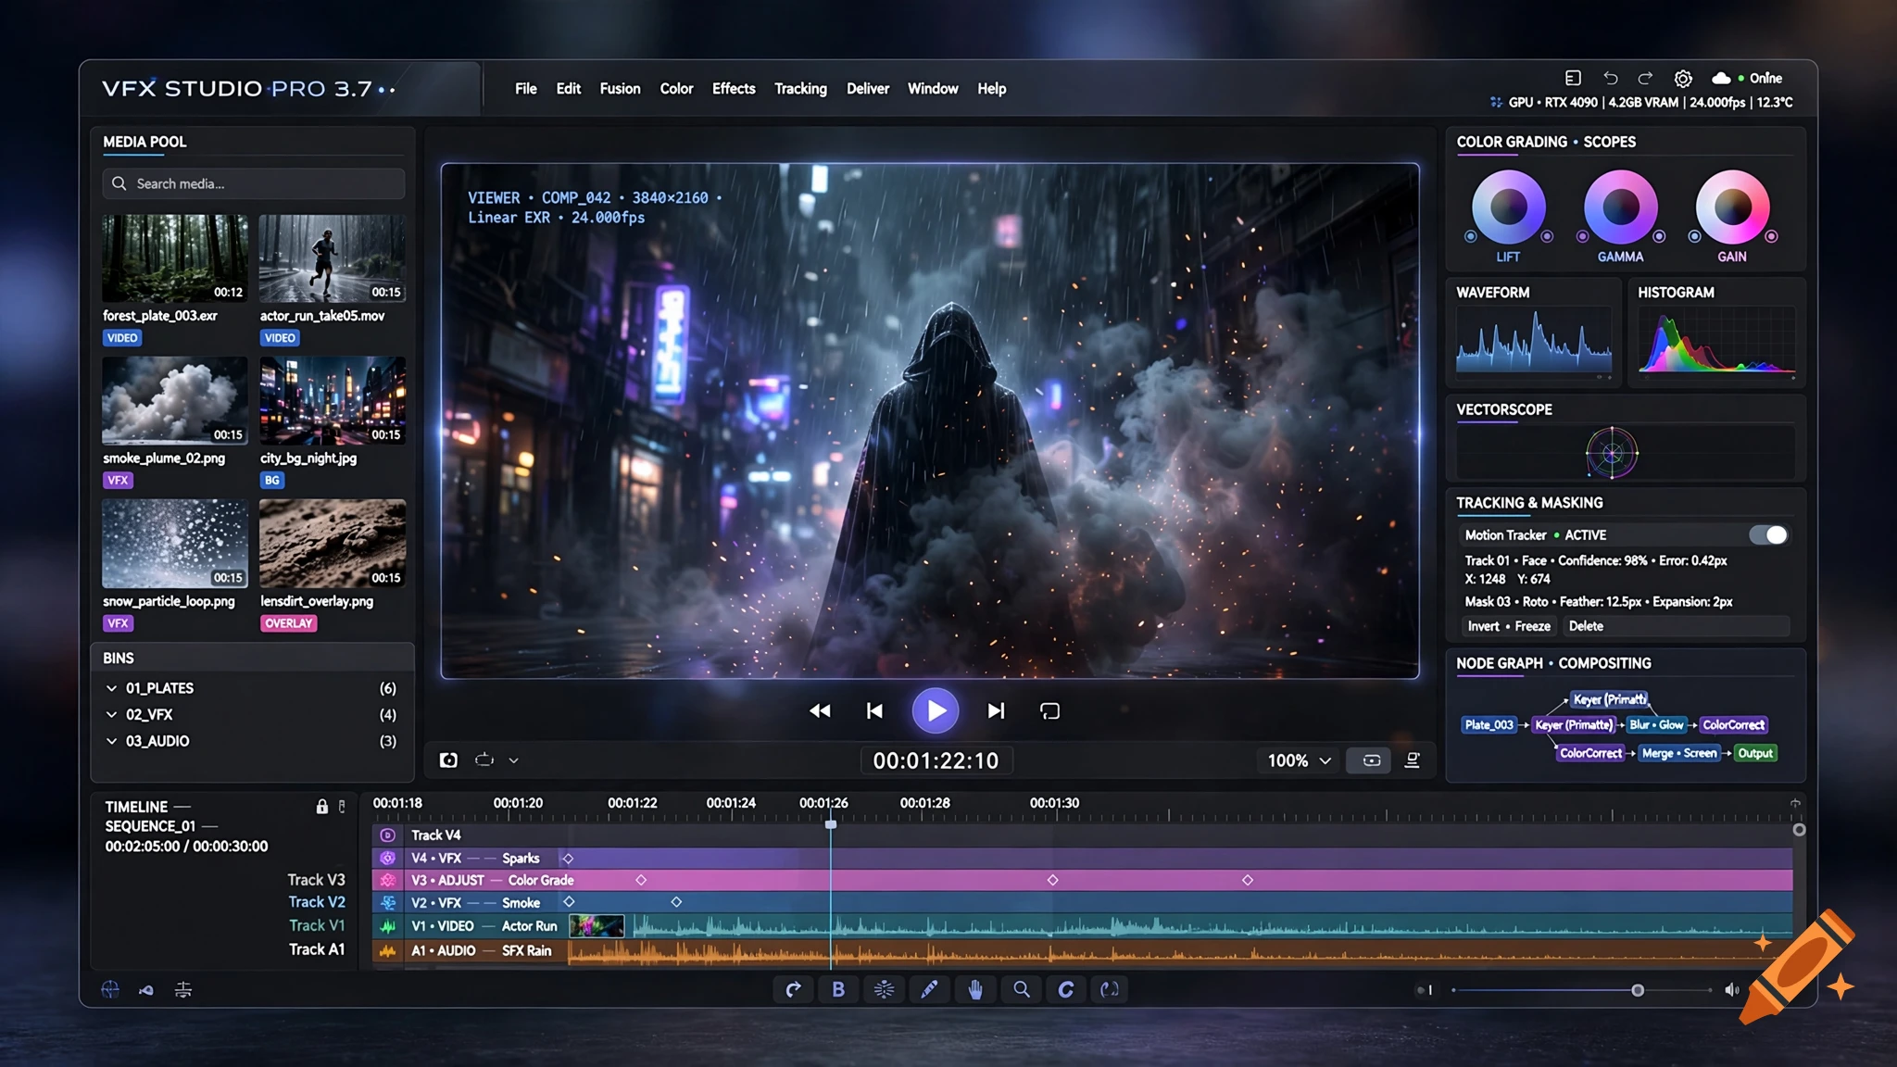Select the Merge • Screen node
This screenshot has height=1067, width=1897.
[1679, 753]
